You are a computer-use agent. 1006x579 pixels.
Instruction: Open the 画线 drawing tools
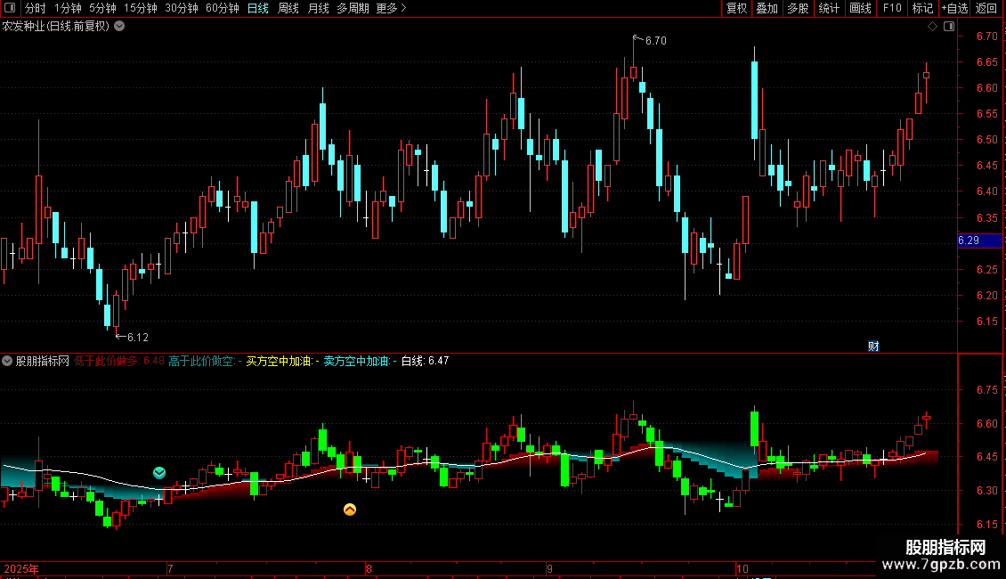click(860, 8)
